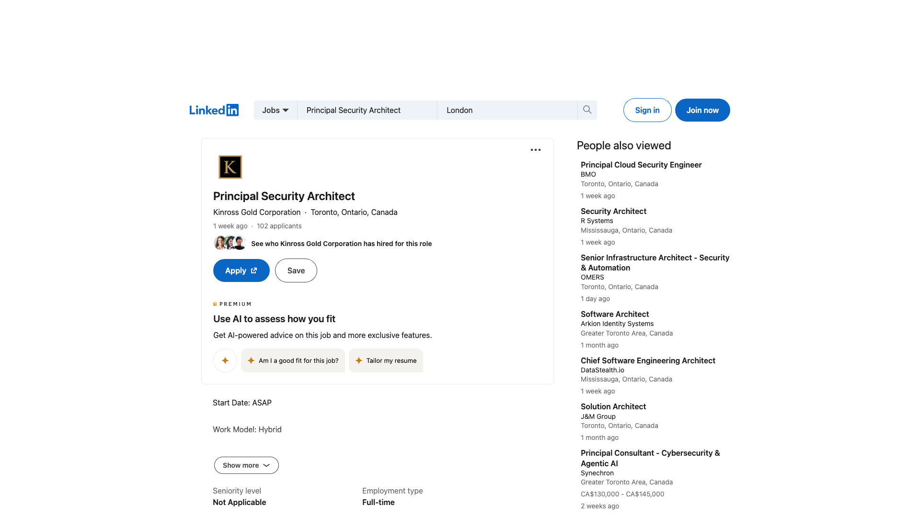
Task: Open Senior Infrastructure Architect OMERS job
Action: pyautogui.click(x=655, y=262)
